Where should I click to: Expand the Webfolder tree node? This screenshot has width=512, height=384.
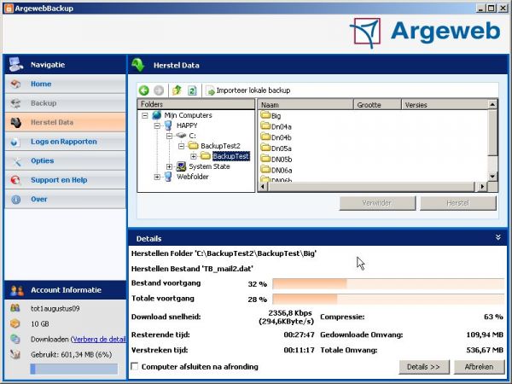(x=157, y=177)
